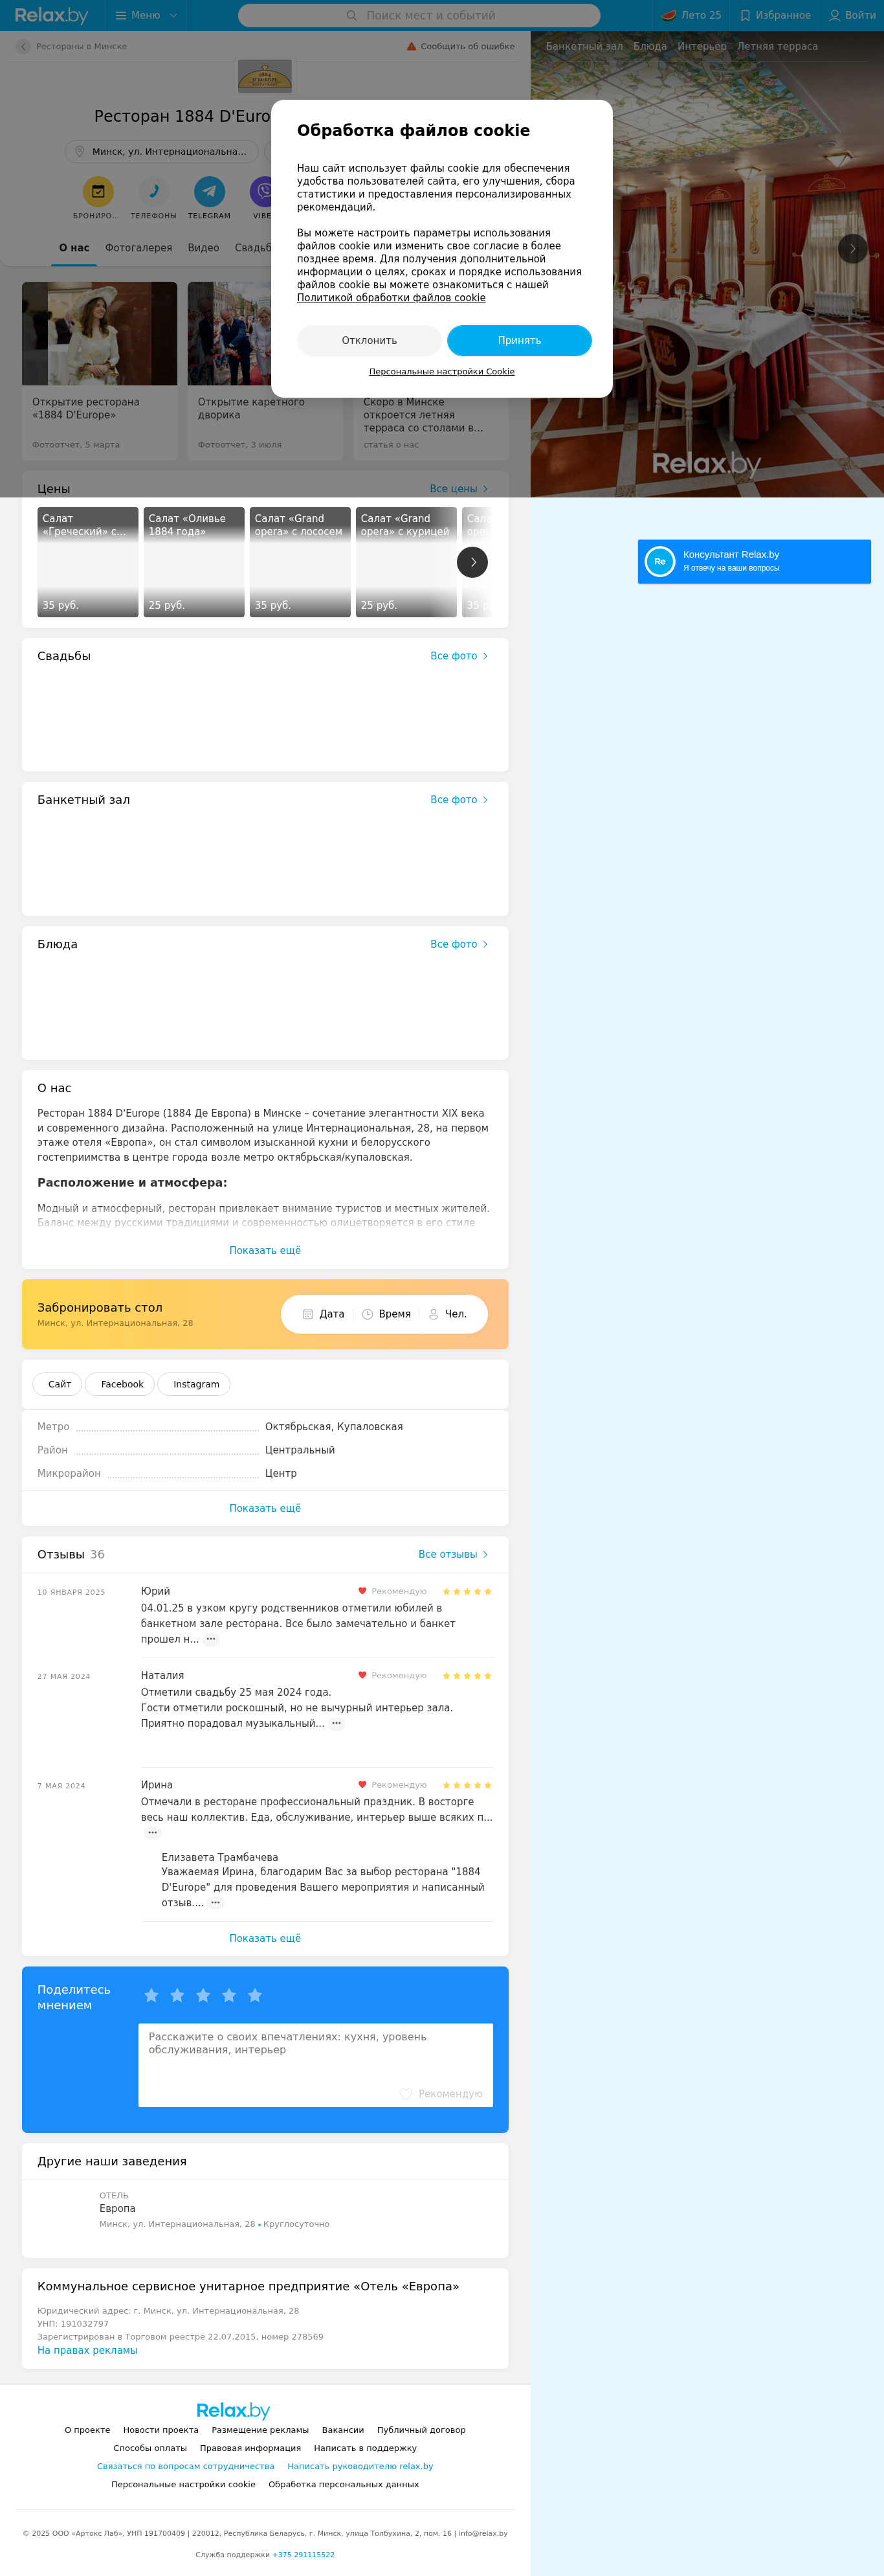This screenshot has width=884, height=2576.
Task: Decline cookies with Отклонить
Action: 370,340
